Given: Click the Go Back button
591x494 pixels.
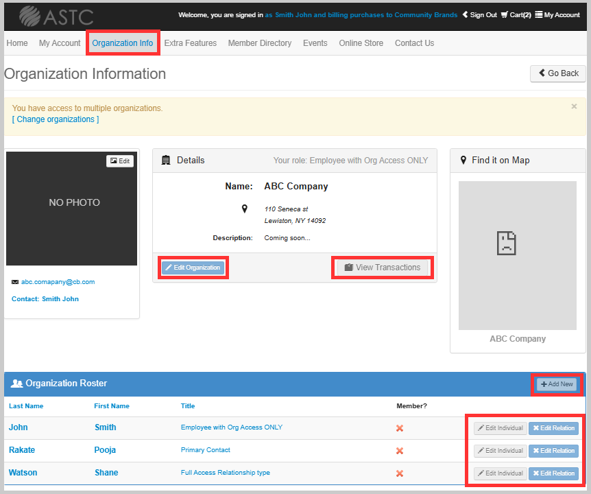Looking at the screenshot, I should [x=558, y=73].
